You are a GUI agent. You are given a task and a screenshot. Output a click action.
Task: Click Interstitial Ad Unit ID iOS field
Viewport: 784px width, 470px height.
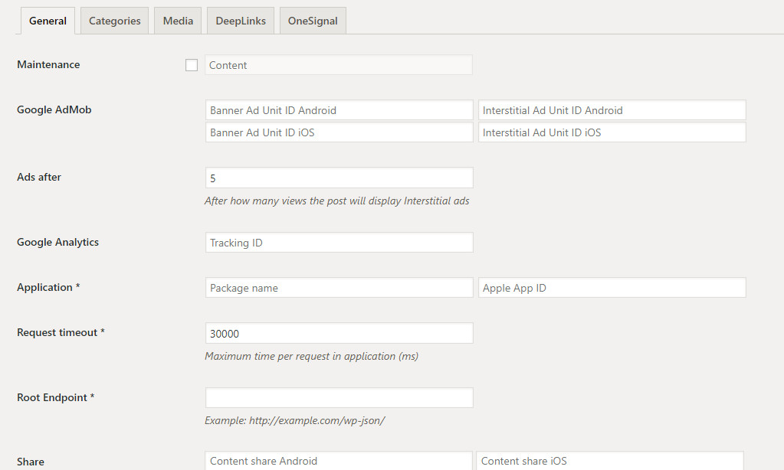click(612, 132)
